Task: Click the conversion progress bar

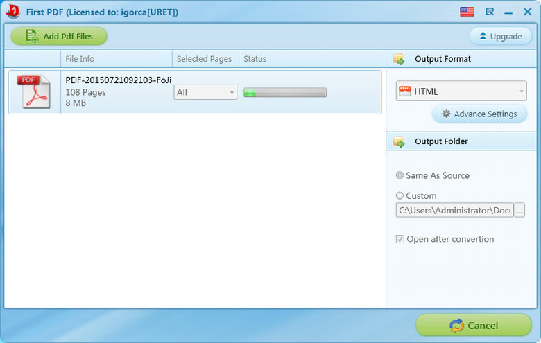Action: tap(285, 92)
